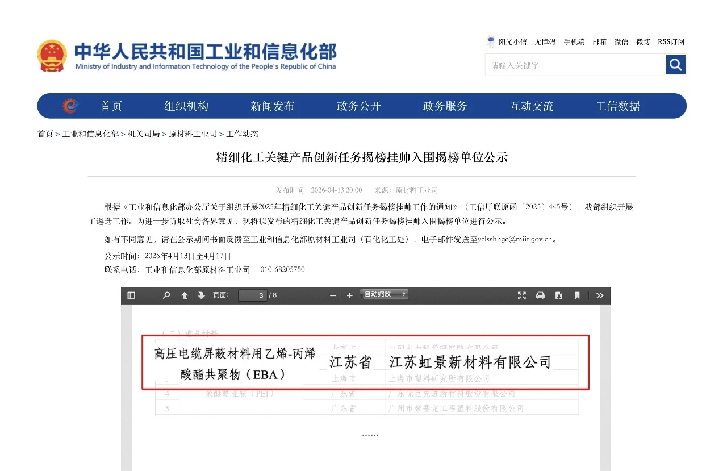Viewport: 727px width, 471px height.
Task: Go to the next page with down arrow
Action: point(200,295)
